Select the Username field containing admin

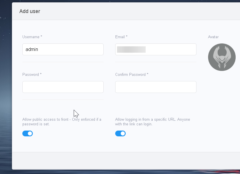(63, 49)
